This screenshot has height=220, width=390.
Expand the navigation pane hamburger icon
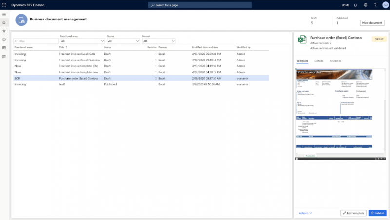coord(4,14)
